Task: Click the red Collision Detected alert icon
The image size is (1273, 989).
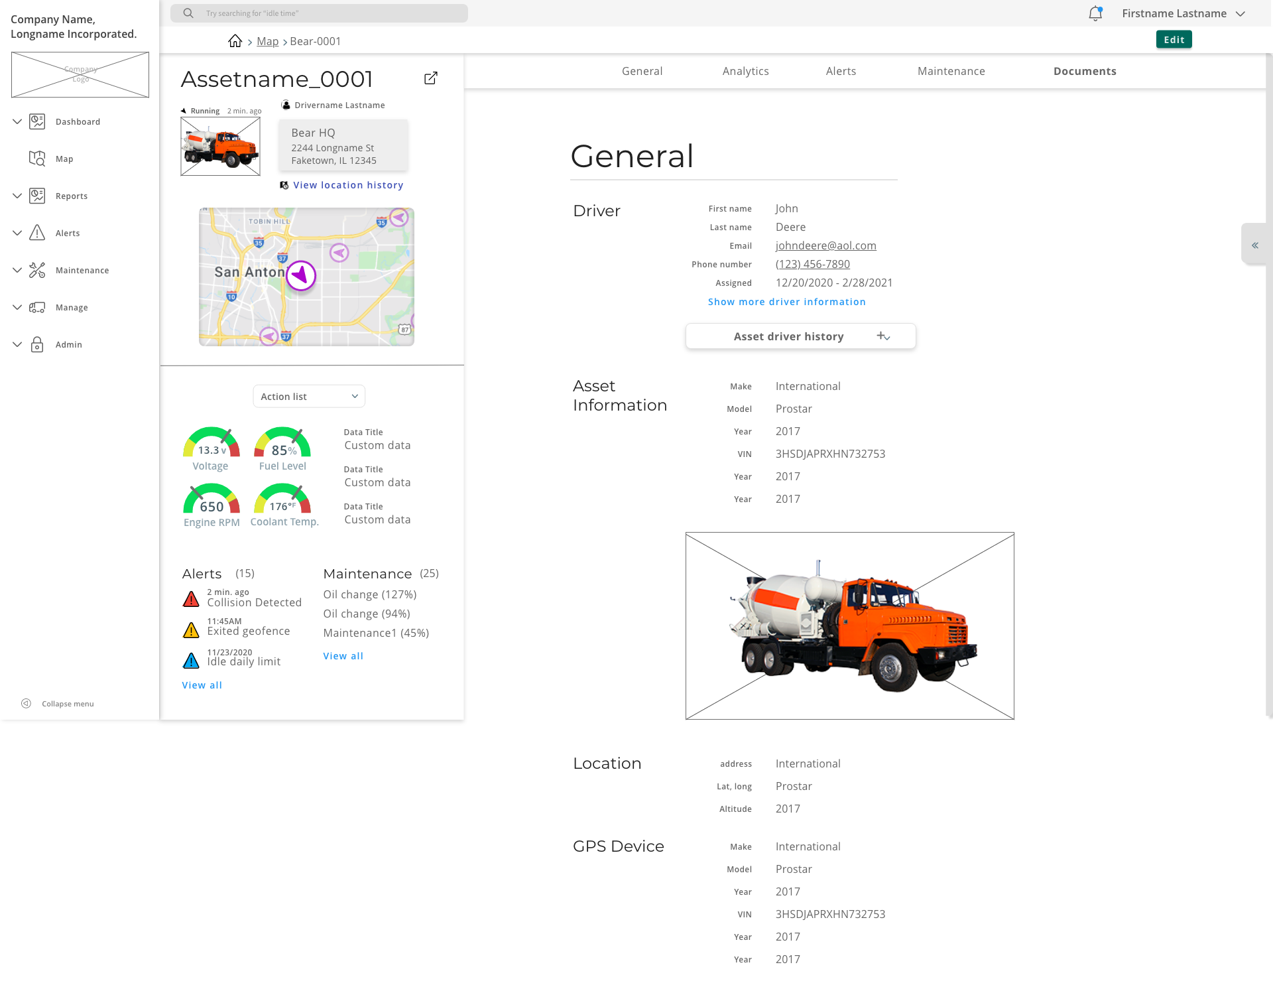Action: tap(191, 599)
